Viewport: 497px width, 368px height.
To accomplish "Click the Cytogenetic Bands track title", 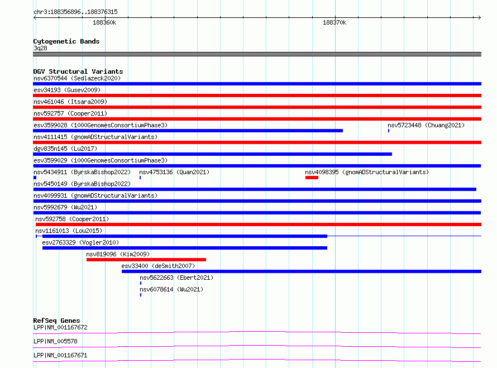I will pos(66,41).
